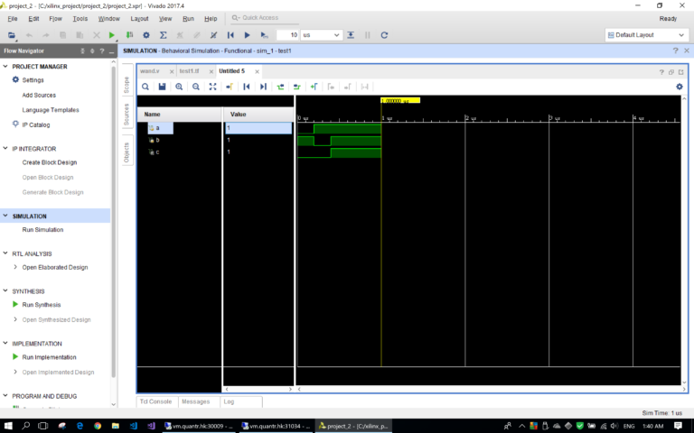Open the Flow menu
This screenshot has width=694, height=433.
[x=55, y=19]
